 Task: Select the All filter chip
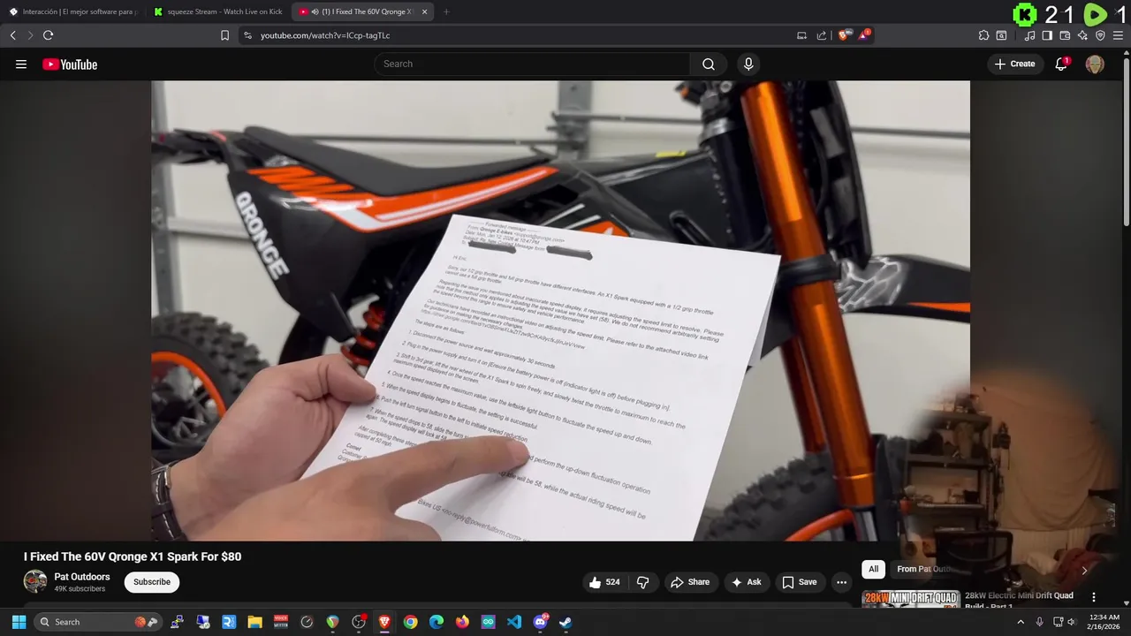pos(873,569)
